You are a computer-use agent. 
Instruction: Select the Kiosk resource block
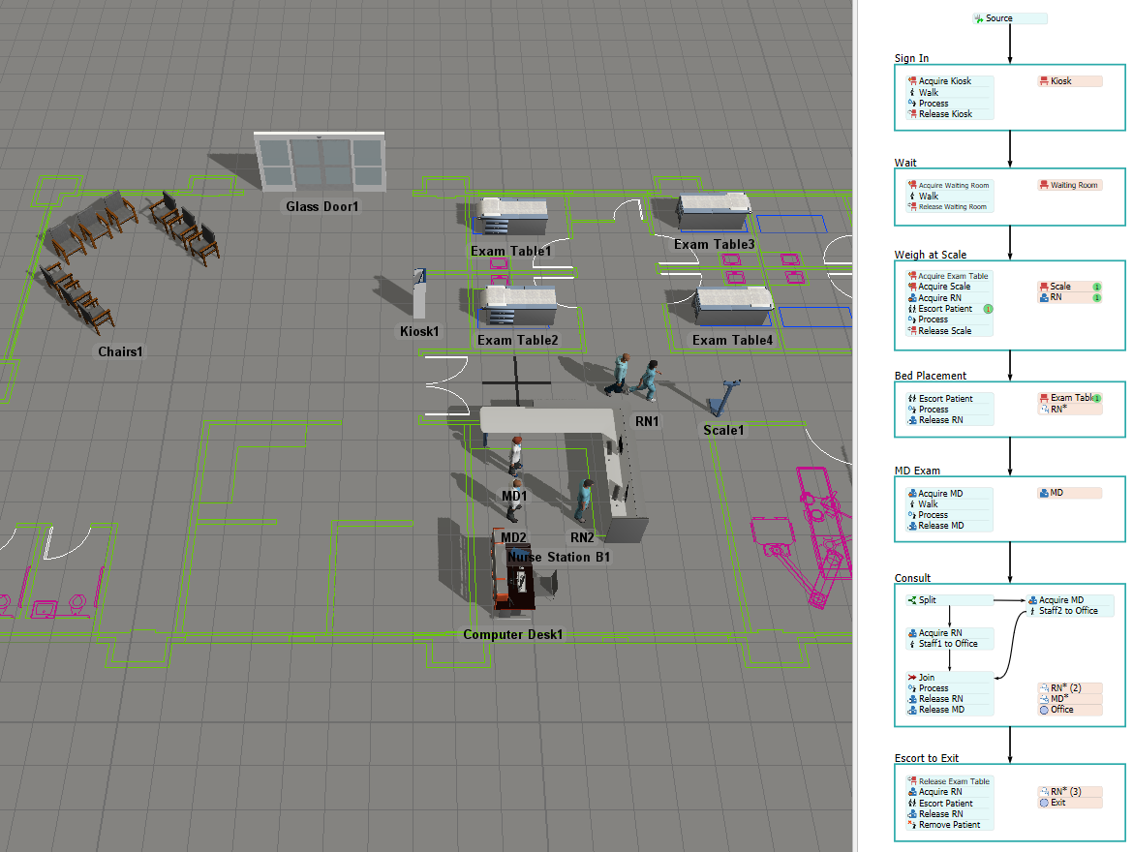pos(1069,81)
